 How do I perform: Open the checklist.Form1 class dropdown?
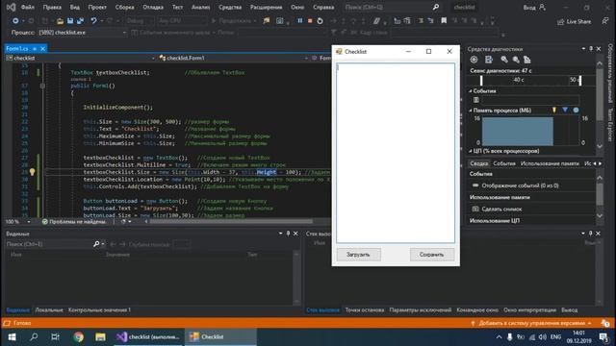point(306,58)
